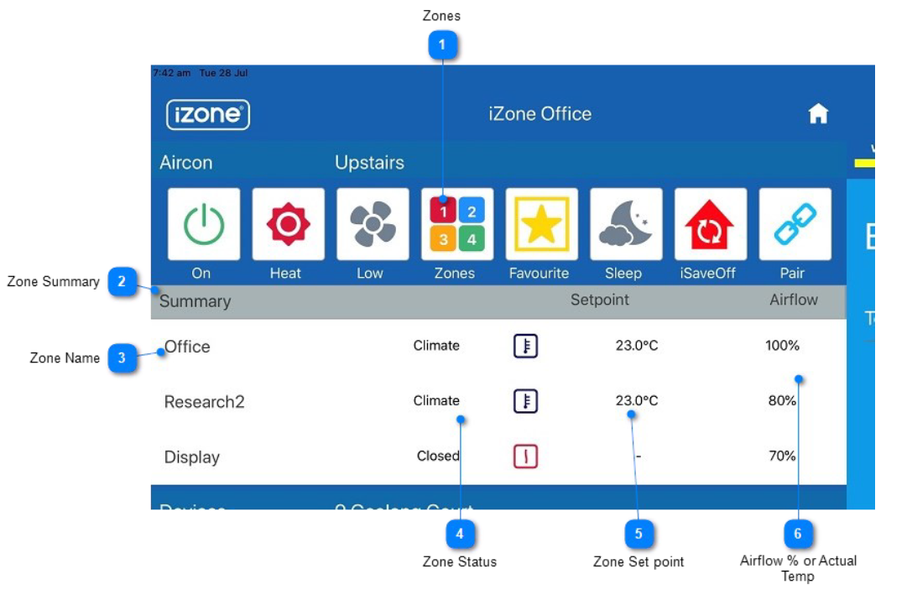This screenshot has height=590, width=912.
Task: Click the 7:42 am status bar time
Action: (172, 73)
